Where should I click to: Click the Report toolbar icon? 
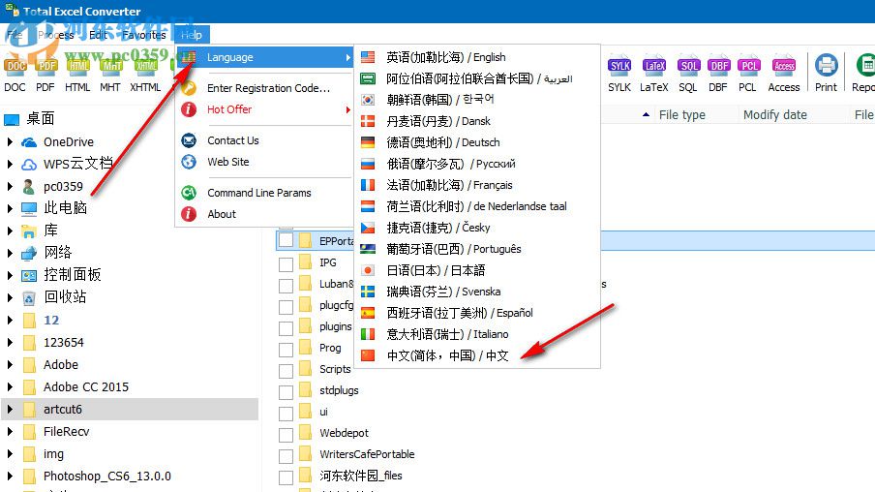click(x=865, y=66)
